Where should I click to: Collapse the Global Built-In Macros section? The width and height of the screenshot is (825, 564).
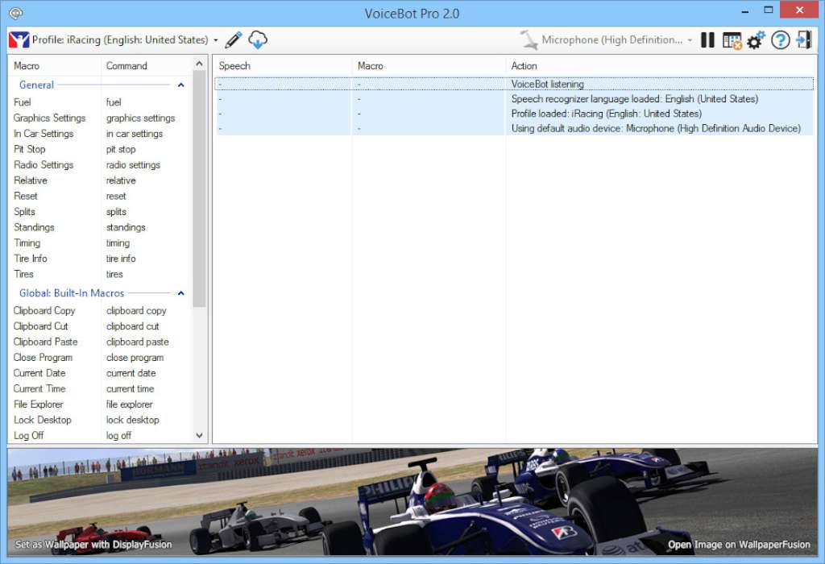pos(180,292)
